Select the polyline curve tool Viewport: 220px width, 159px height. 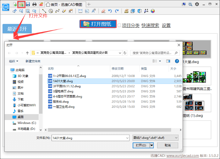coord(58,11)
